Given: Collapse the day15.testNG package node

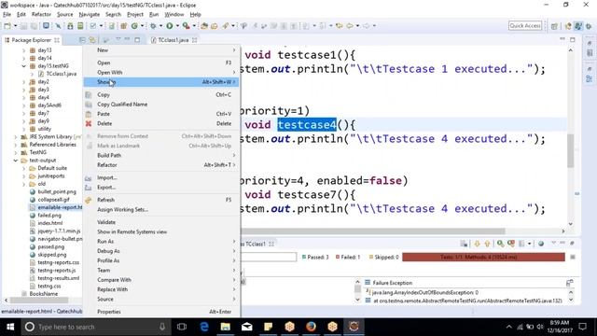Looking at the screenshot, I should click(x=24, y=66).
